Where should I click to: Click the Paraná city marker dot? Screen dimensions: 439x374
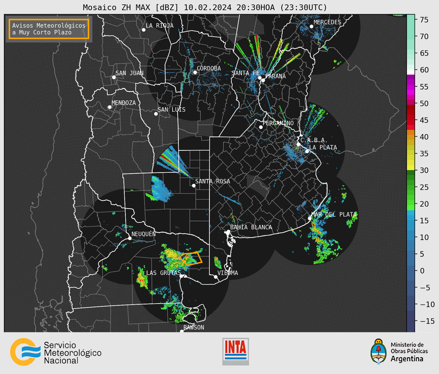pyautogui.click(x=263, y=80)
